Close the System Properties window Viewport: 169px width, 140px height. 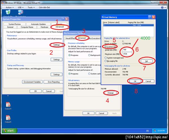click(x=67, y=19)
